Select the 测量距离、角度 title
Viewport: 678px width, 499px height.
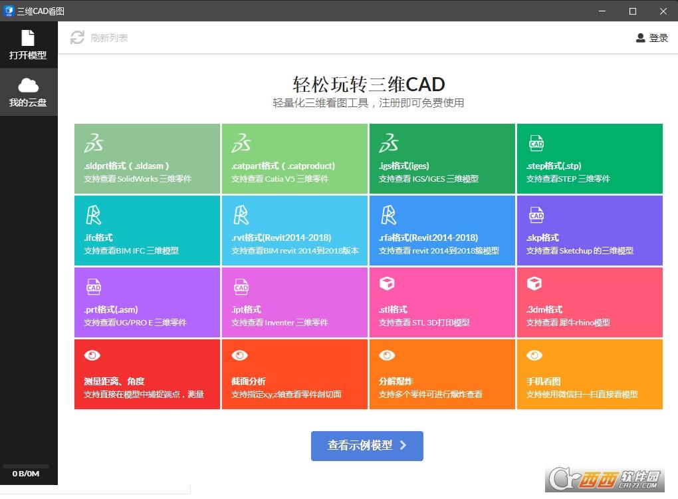tap(114, 381)
